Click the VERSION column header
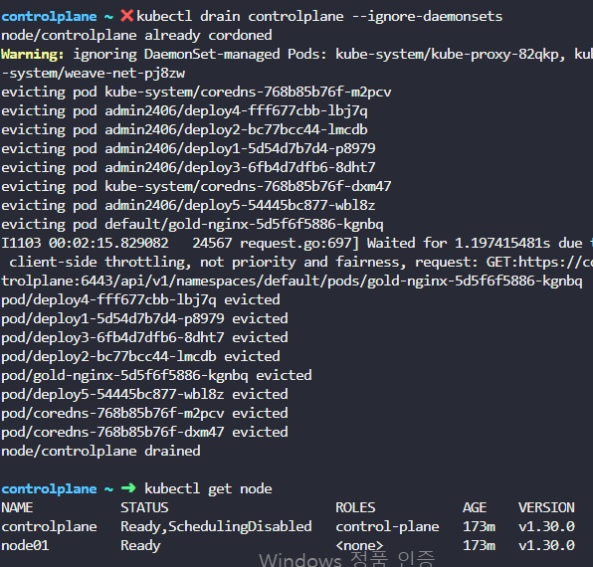593x567 pixels. pos(546,507)
